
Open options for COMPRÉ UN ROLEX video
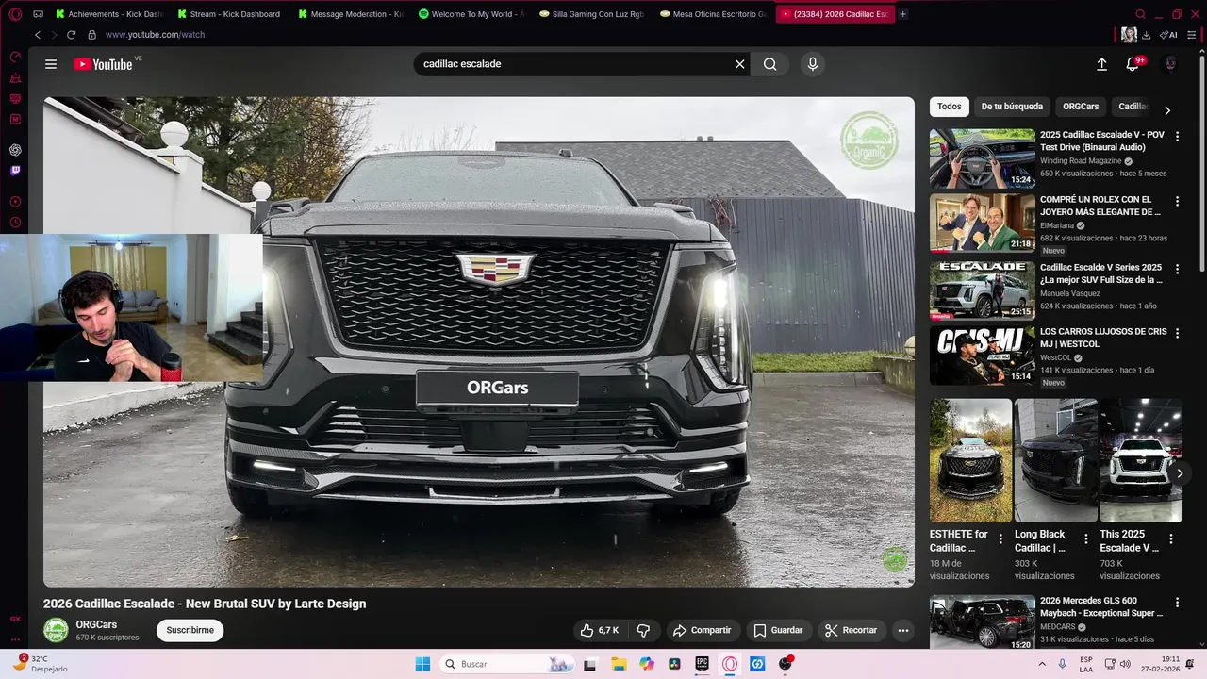(1177, 201)
